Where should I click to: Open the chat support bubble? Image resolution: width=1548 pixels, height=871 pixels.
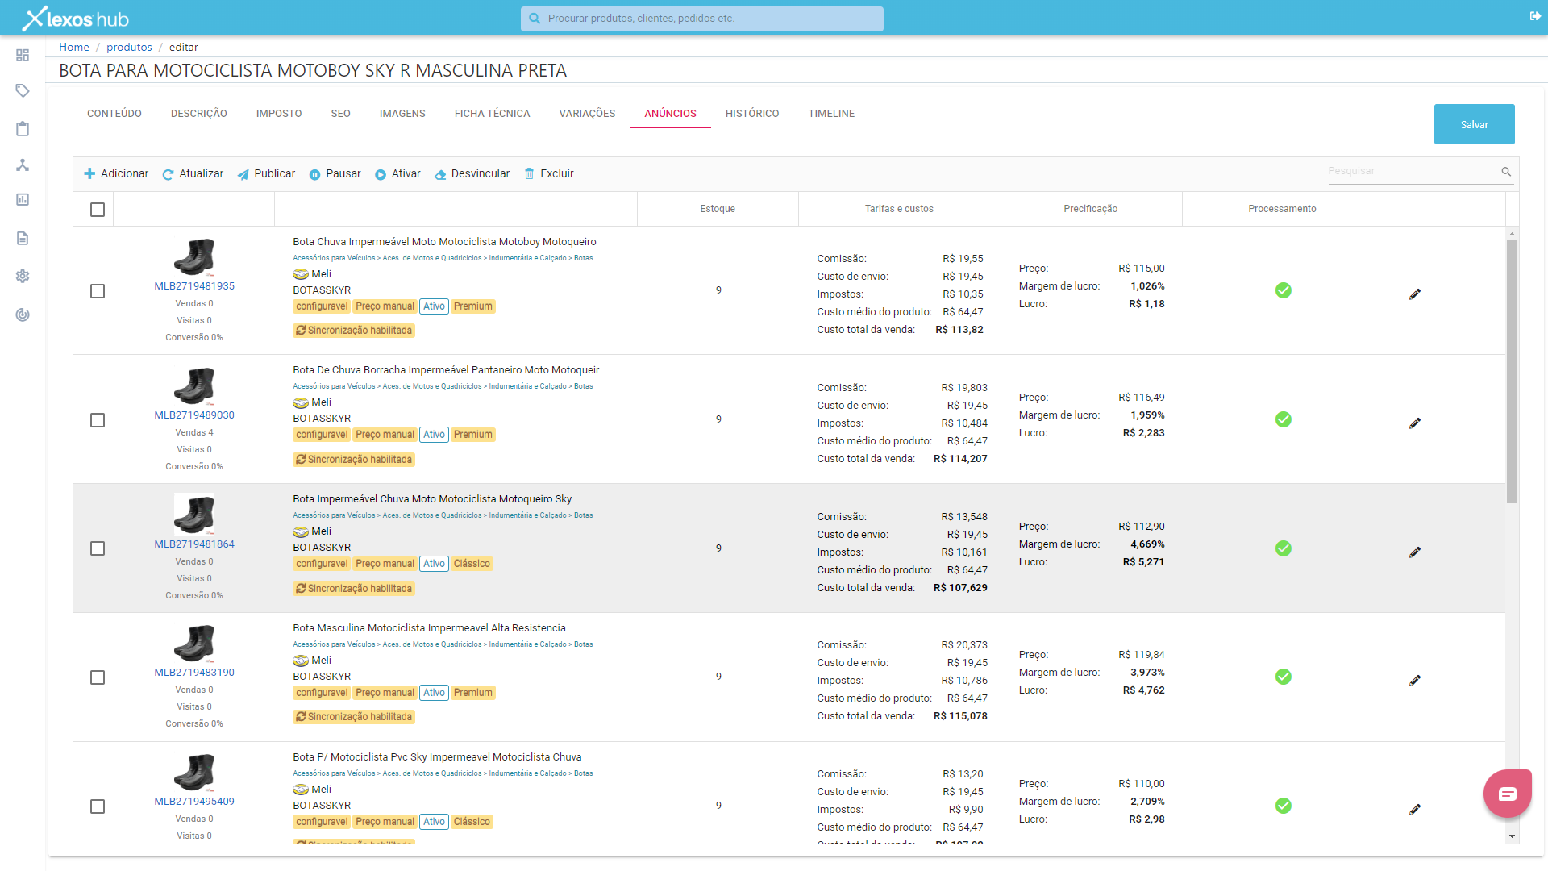pyautogui.click(x=1507, y=794)
